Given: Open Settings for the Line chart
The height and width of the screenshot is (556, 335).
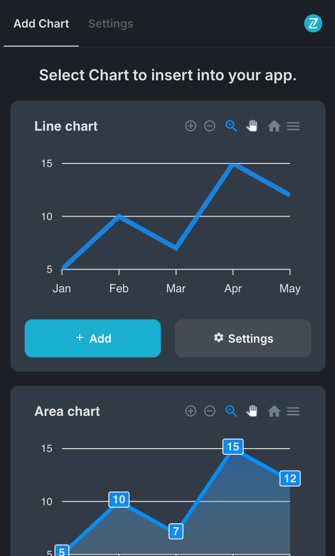Looking at the screenshot, I should pos(243,338).
